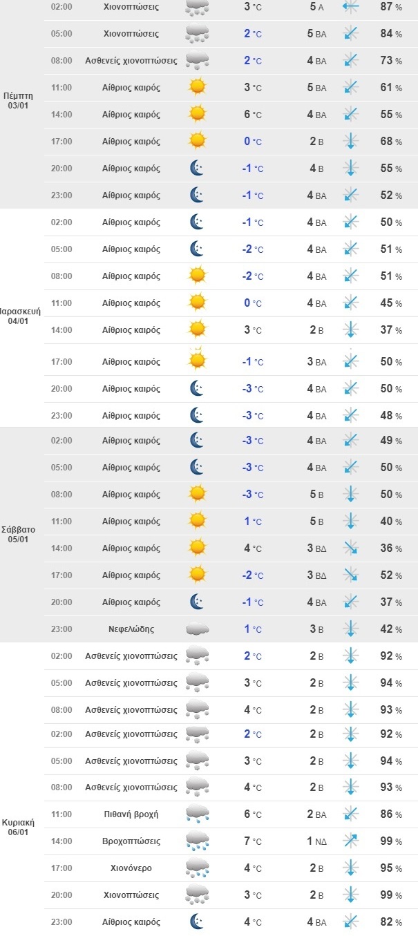Click the Νεφελώδης forecast text

(131, 629)
